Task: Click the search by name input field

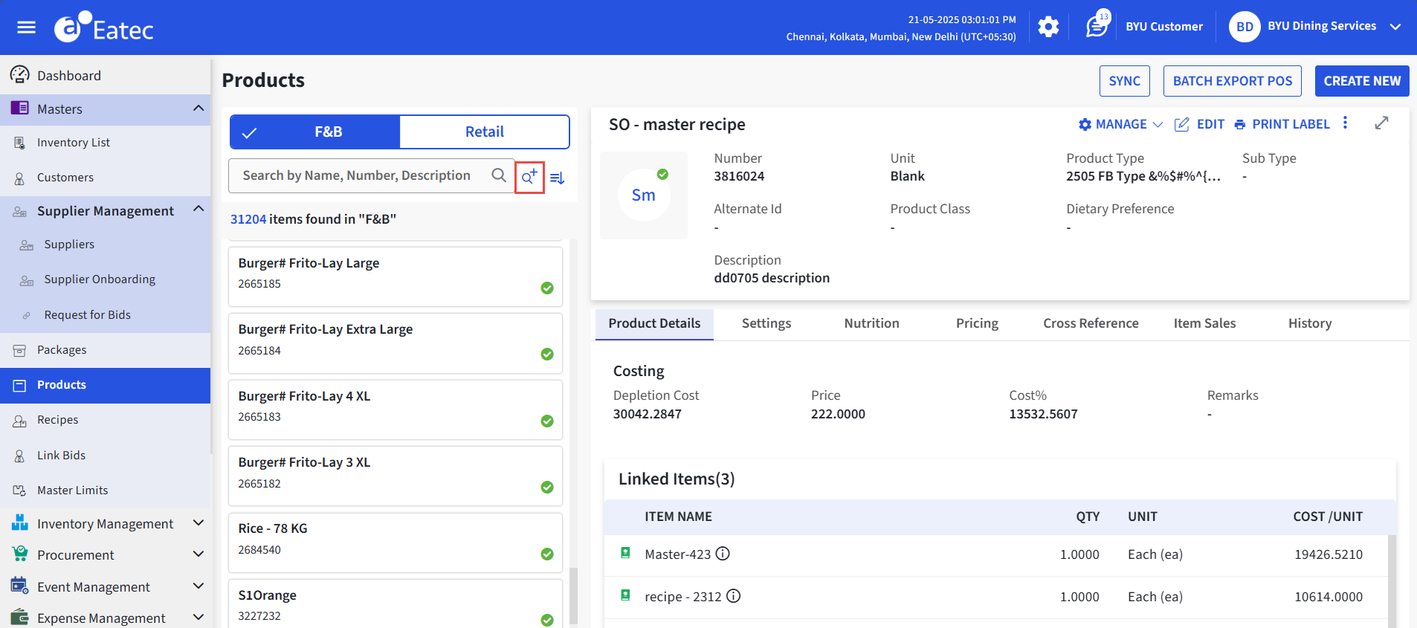Action: pyautogui.click(x=357, y=175)
